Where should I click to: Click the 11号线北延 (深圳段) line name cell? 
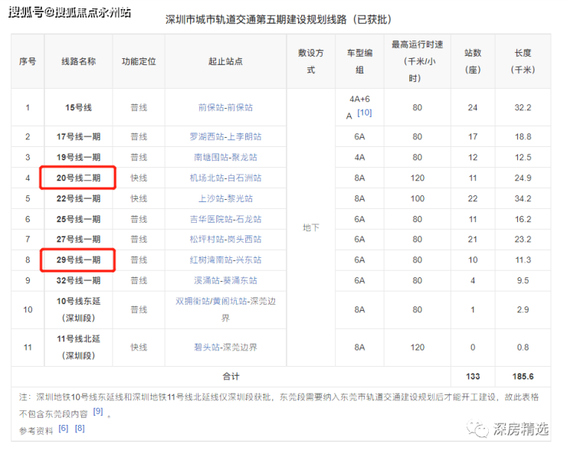pyautogui.click(x=80, y=348)
